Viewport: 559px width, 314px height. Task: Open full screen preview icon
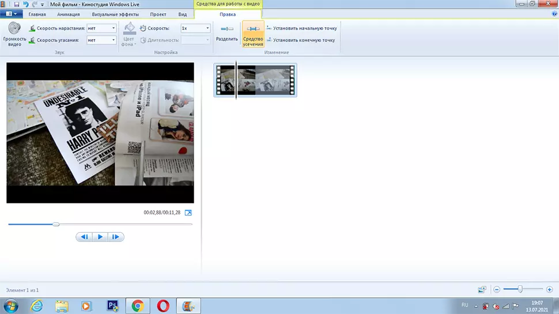188,213
